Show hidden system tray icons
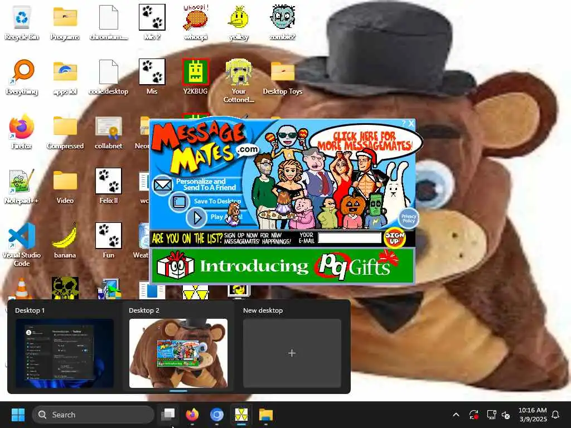 pos(456,415)
